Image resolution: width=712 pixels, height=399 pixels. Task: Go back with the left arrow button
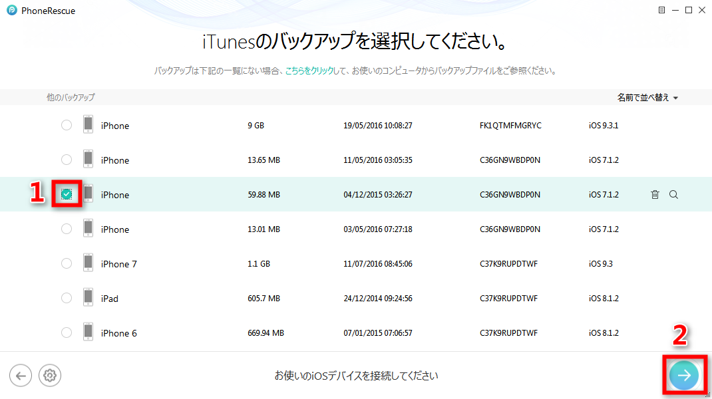pyautogui.click(x=21, y=376)
